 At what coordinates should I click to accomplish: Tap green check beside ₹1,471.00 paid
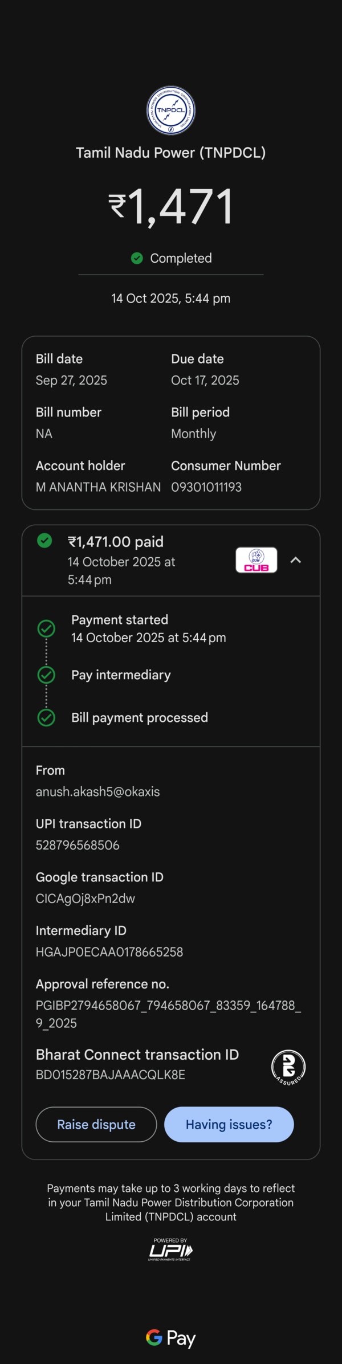click(x=44, y=541)
